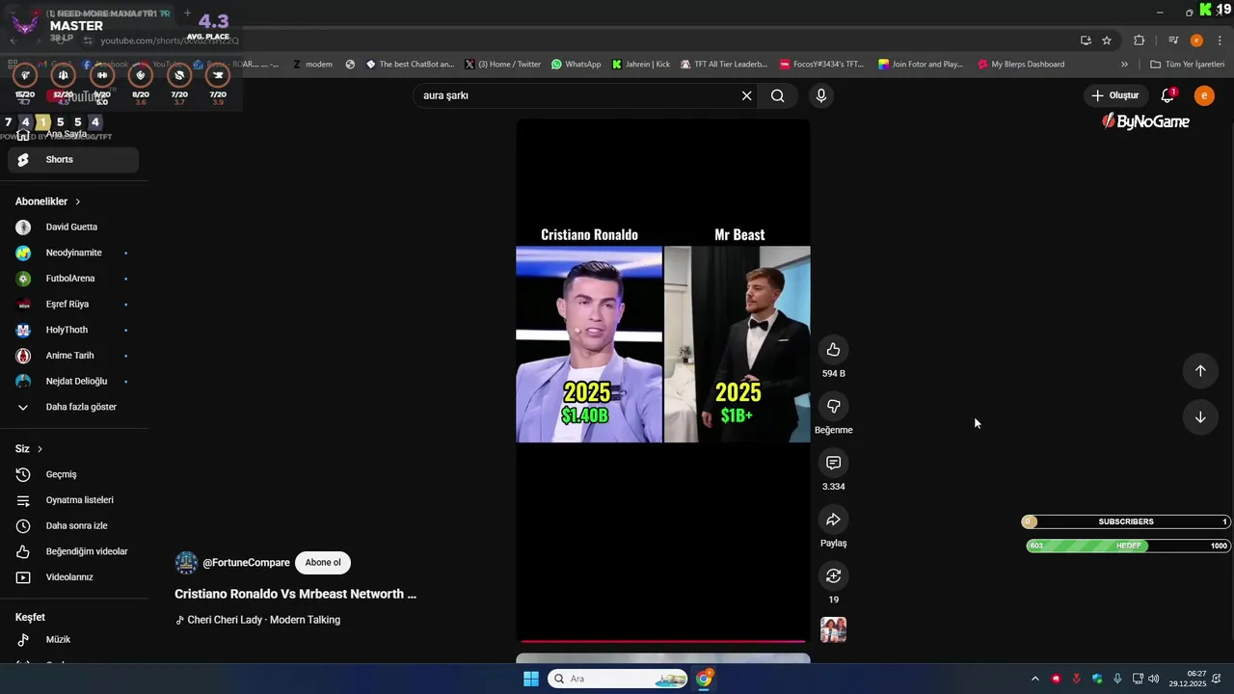Viewport: 1234px width, 694px height.
Task: Click the Short's title text
Action: tap(295, 594)
